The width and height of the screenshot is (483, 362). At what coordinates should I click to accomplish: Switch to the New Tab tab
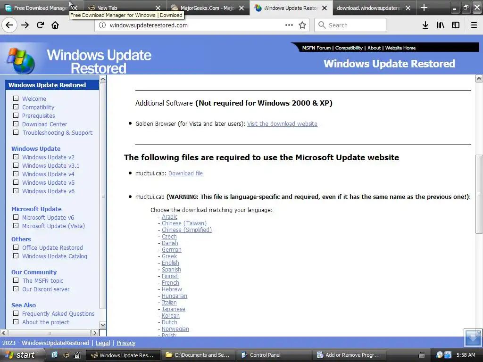(x=125, y=8)
